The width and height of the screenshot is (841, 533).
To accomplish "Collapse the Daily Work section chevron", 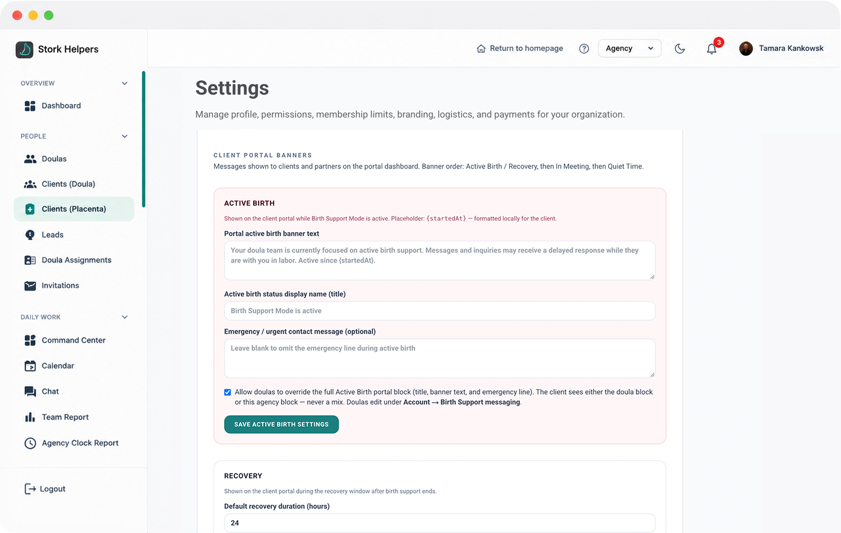I will click(124, 317).
